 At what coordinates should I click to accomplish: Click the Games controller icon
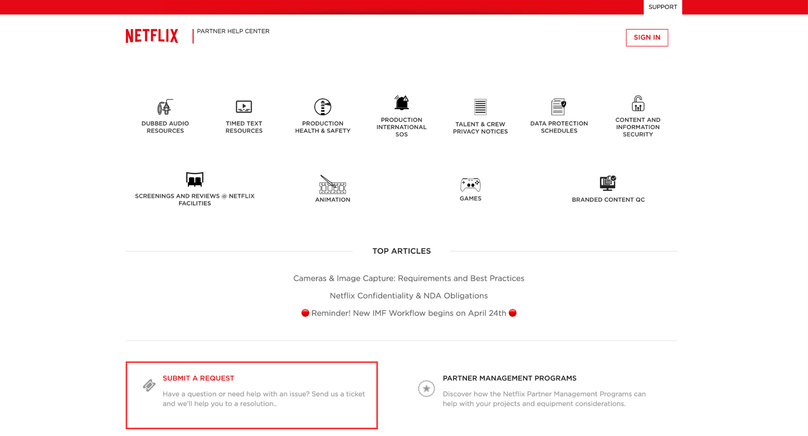click(x=470, y=184)
